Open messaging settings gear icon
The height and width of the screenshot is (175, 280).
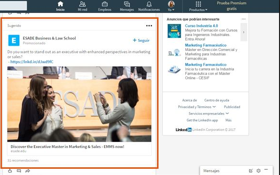258,171
